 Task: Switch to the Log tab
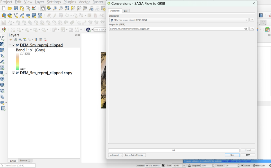pyautogui.click(x=126, y=11)
